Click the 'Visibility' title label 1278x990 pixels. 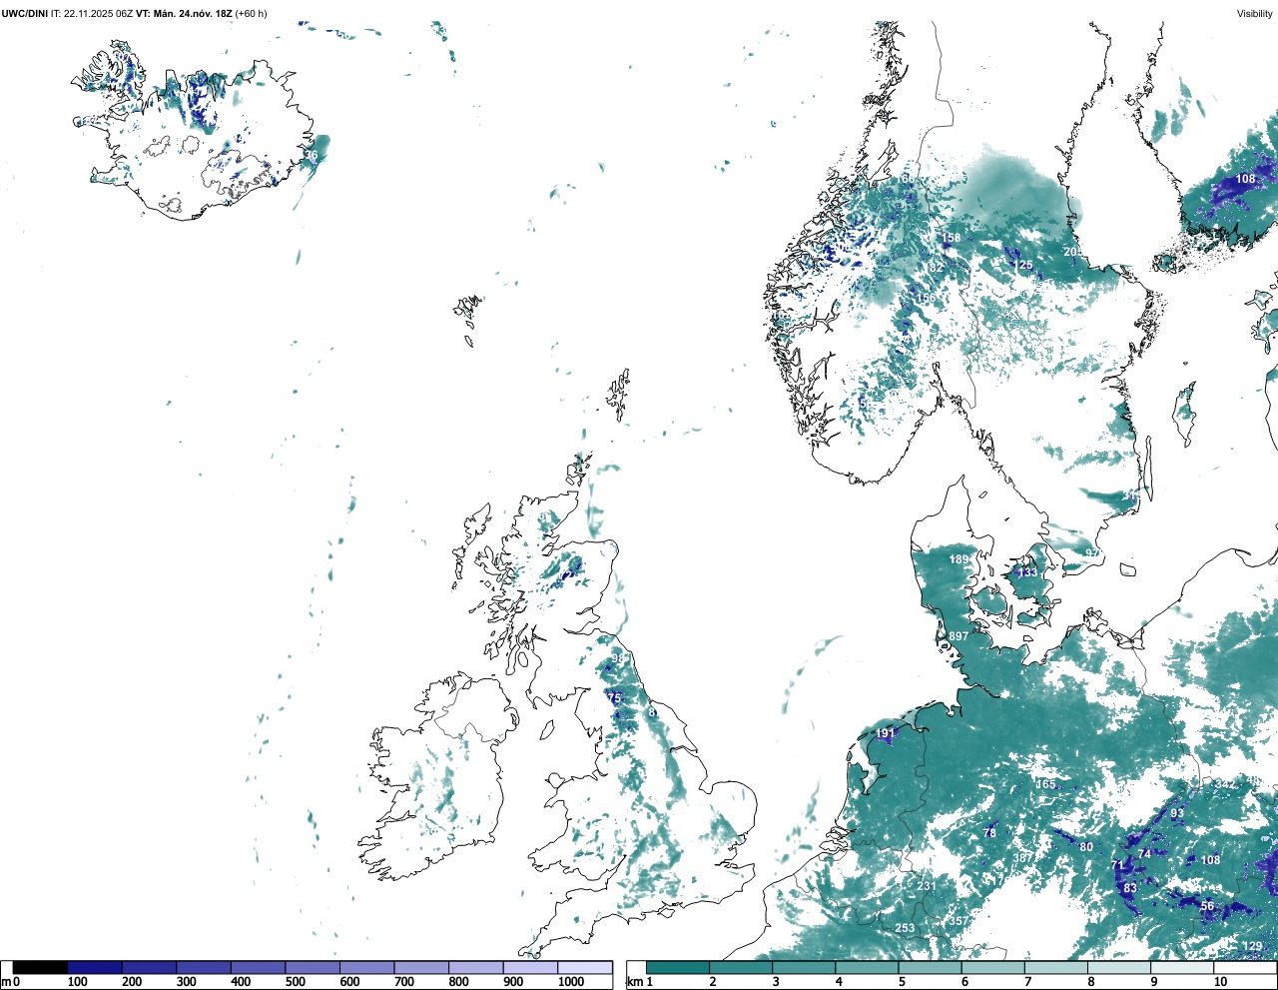[1255, 14]
